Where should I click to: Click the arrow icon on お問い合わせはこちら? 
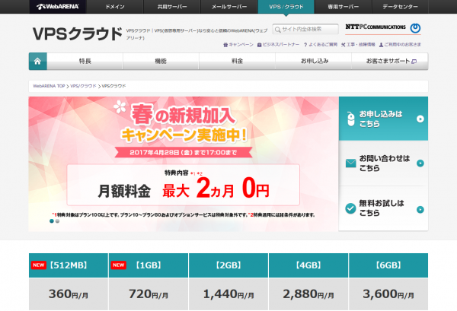pos(420,163)
